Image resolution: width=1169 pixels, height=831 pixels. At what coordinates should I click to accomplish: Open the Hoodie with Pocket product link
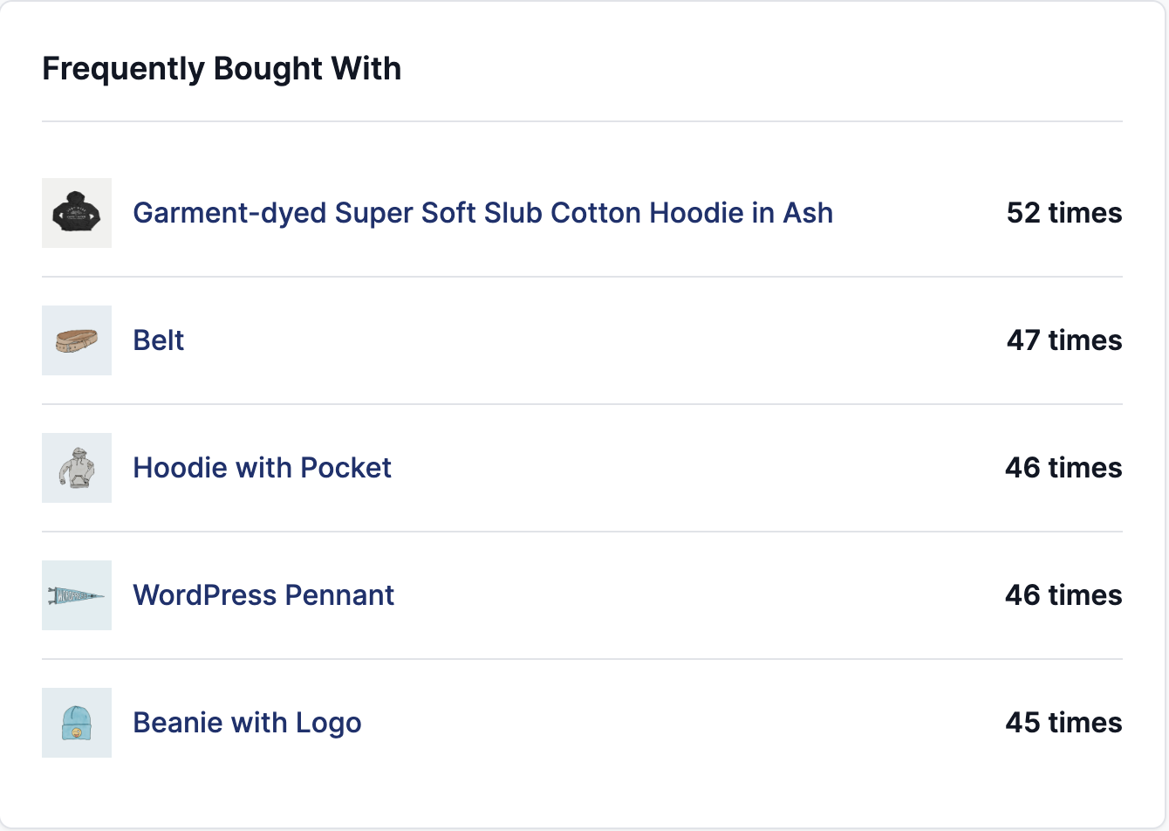pyautogui.click(x=262, y=468)
